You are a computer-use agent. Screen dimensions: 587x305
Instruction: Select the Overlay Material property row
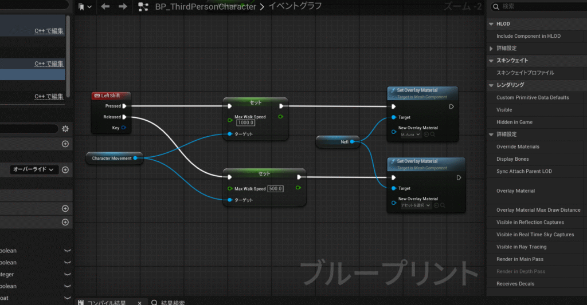click(537, 191)
